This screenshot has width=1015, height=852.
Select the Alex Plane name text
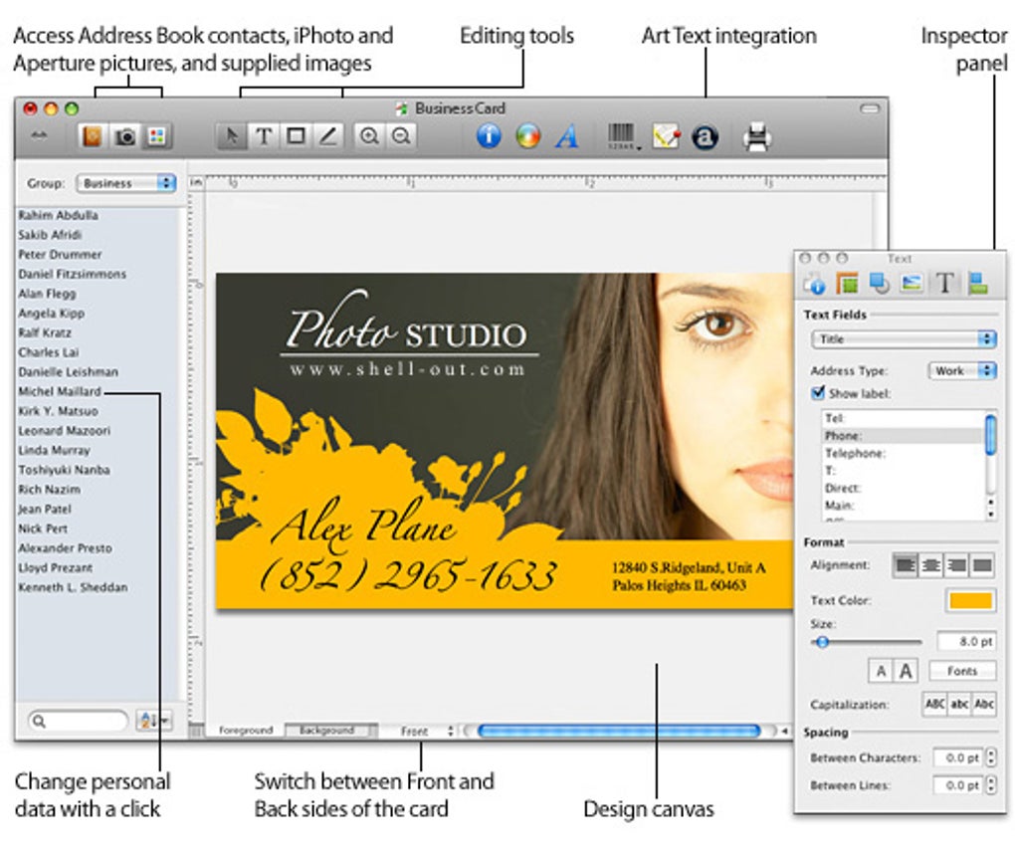(x=364, y=526)
